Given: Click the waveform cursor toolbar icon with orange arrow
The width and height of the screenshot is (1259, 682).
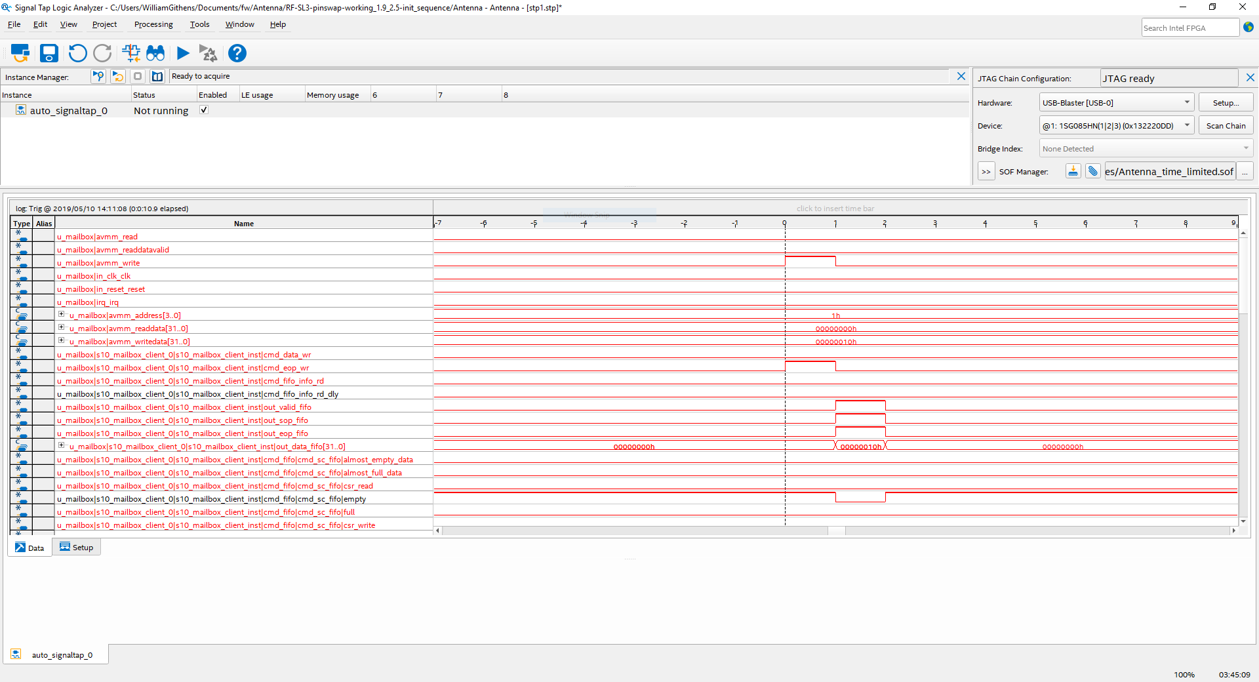Looking at the screenshot, I should (x=131, y=53).
